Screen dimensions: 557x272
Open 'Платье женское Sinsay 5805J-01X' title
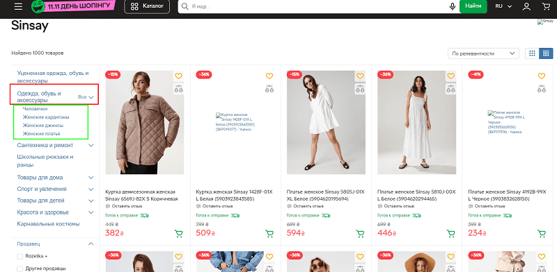click(x=325, y=195)
